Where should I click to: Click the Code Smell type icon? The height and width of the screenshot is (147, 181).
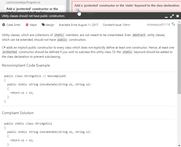click(x=4, y=25)
